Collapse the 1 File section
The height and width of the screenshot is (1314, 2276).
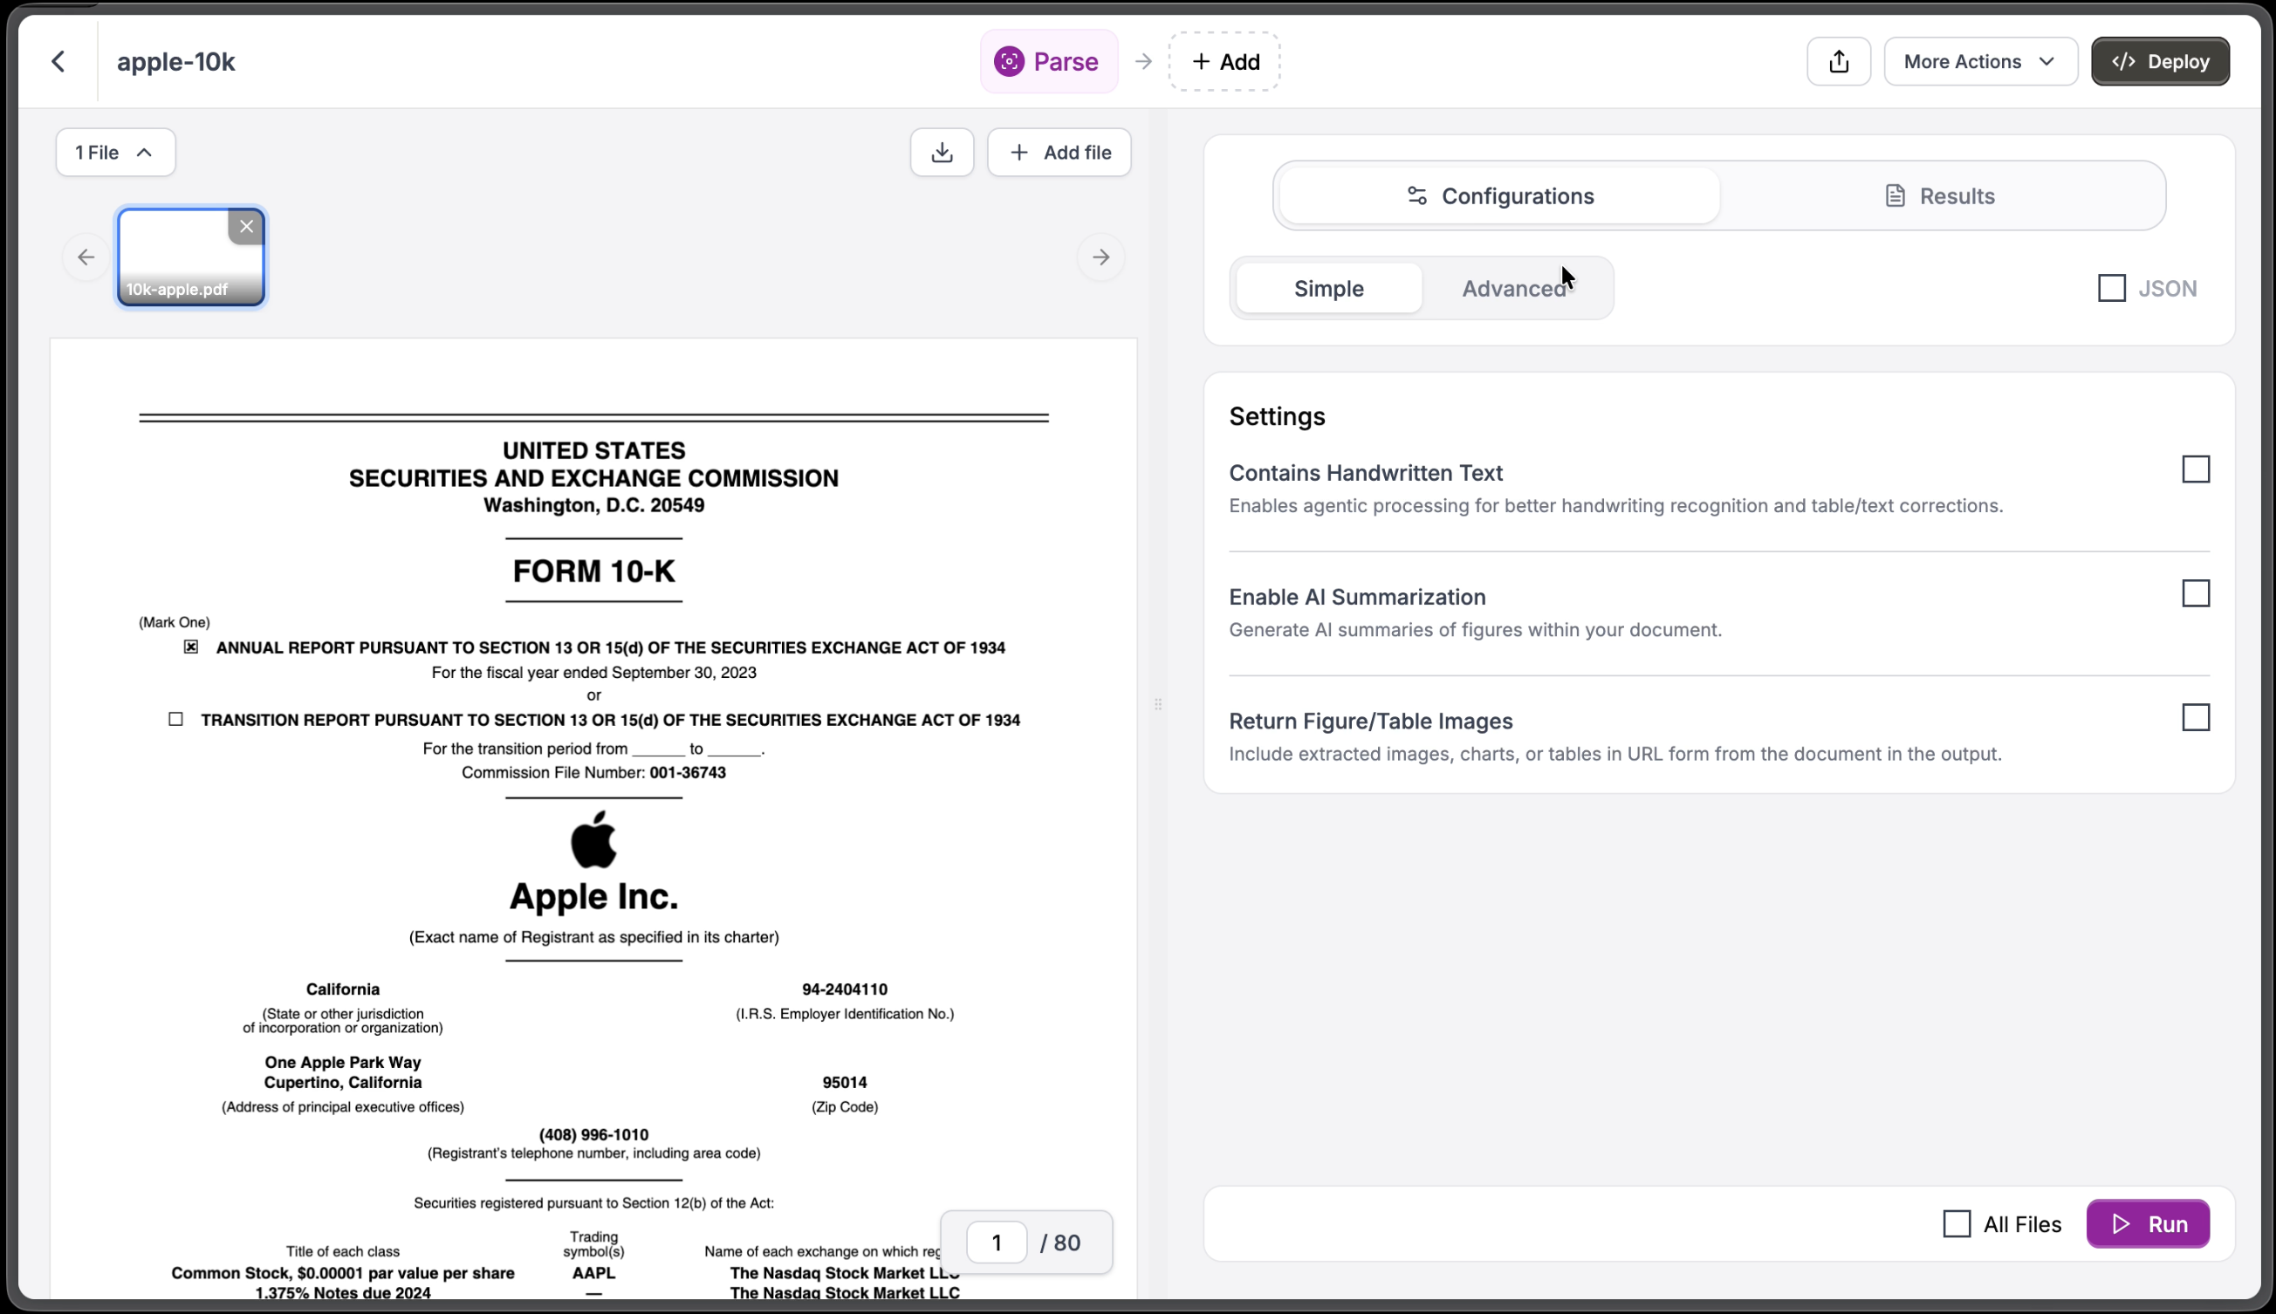(x=115, y=152)
